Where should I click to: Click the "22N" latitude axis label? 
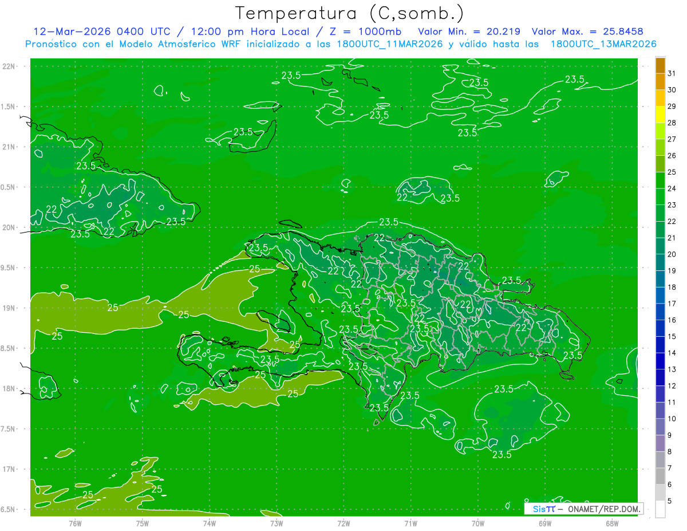point(9,66)
